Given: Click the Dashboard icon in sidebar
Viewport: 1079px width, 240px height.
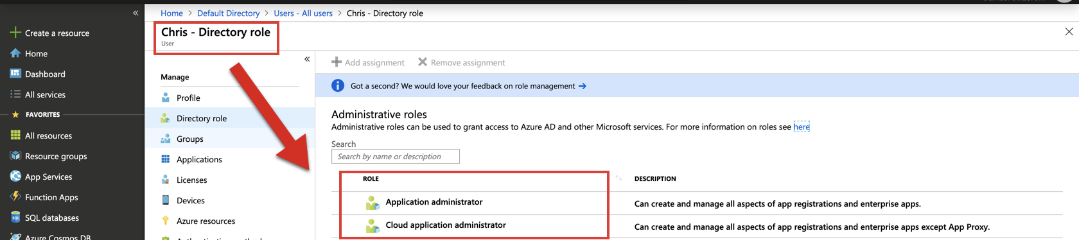Looking at the screenshot, I should 15,74.
